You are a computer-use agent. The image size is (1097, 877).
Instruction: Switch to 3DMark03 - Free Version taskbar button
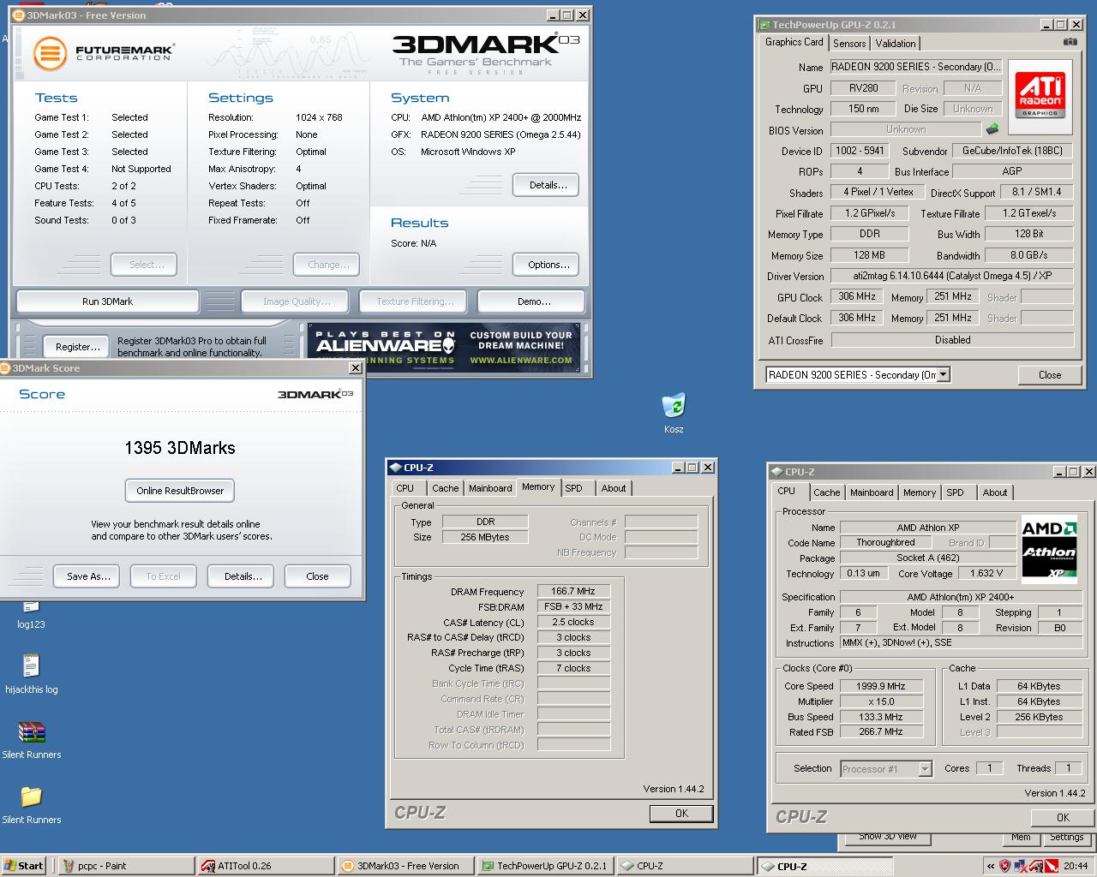404,866
